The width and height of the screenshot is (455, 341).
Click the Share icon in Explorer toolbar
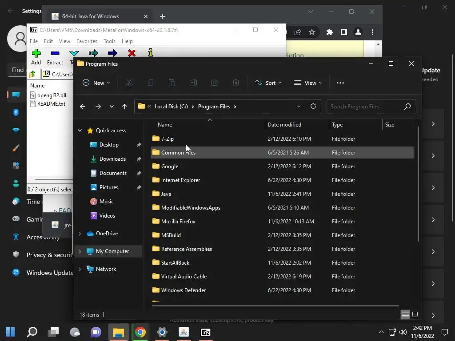pyautogui.click(x=215, y=83)
